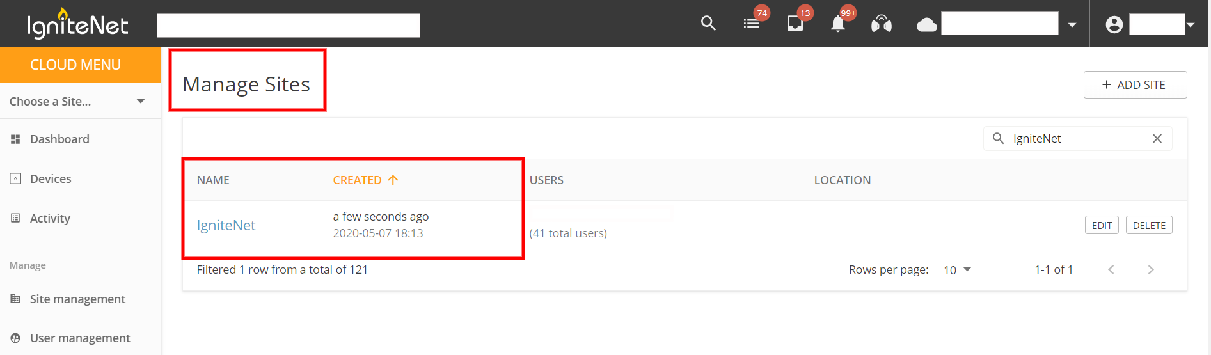Click the CREATED sort arrow icon
Viewport: 1211px width, 355px height.
[x=393, y=180]
